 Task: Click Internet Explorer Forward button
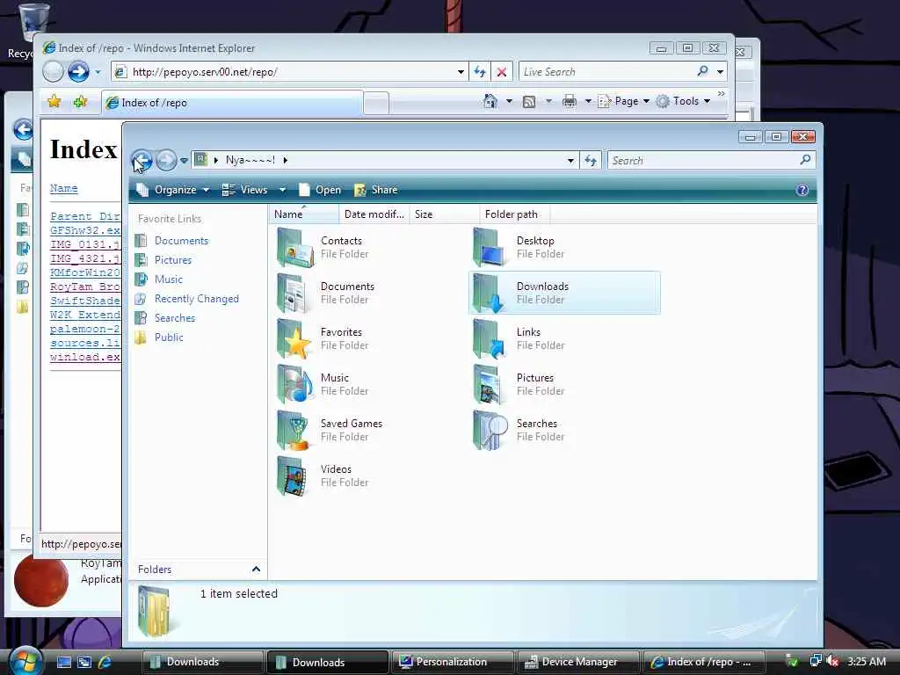(x=78, y=72)
